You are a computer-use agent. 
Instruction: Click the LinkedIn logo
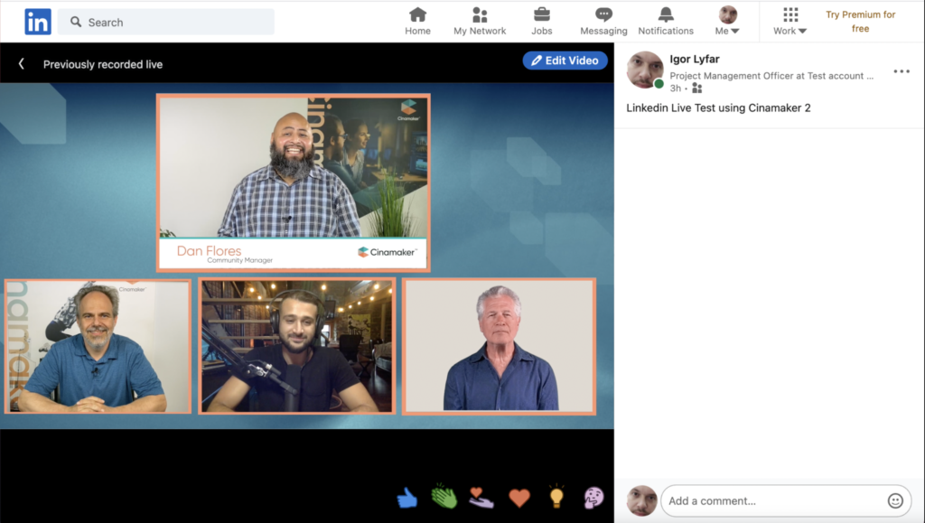(38, 22)
